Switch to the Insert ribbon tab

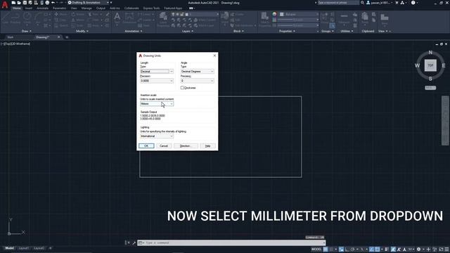pos(29,8)
